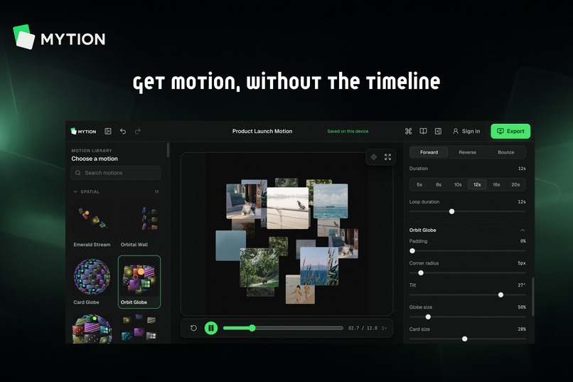The height and width of the screenshot is (382, 573).
Task: Click the undo arrow icon
Action: tap(123, 131)
